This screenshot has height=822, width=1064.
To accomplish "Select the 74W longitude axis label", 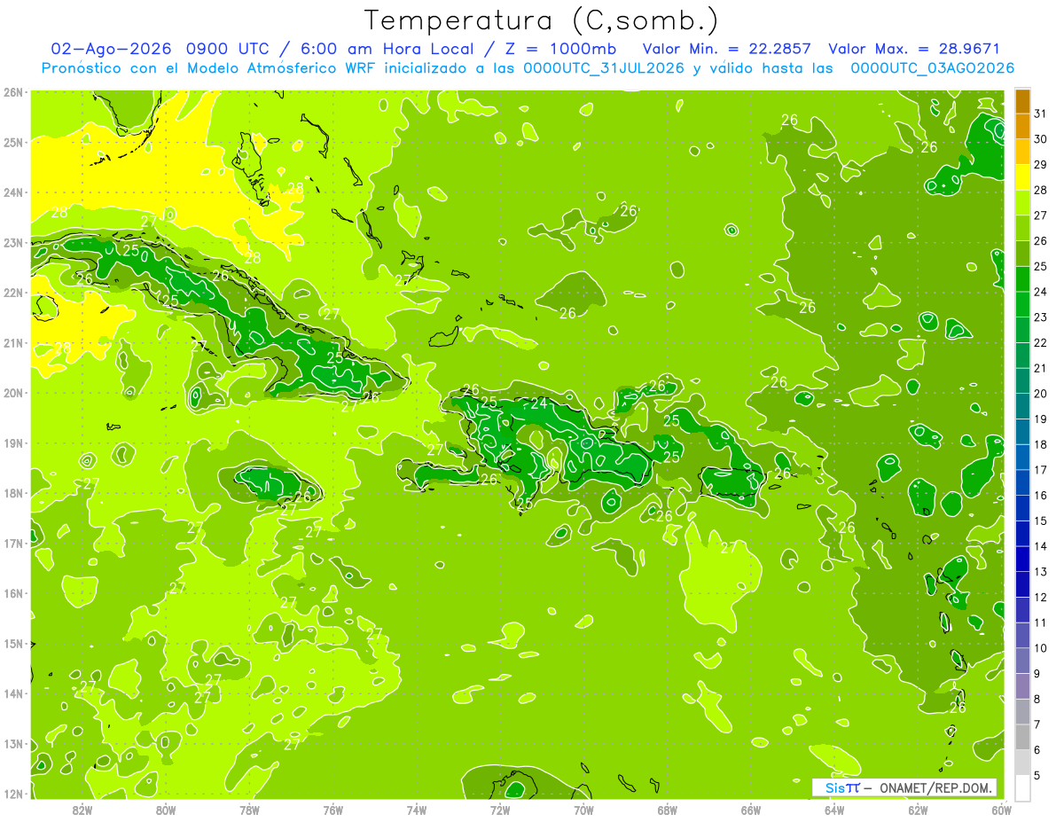I will pos(417,810).
